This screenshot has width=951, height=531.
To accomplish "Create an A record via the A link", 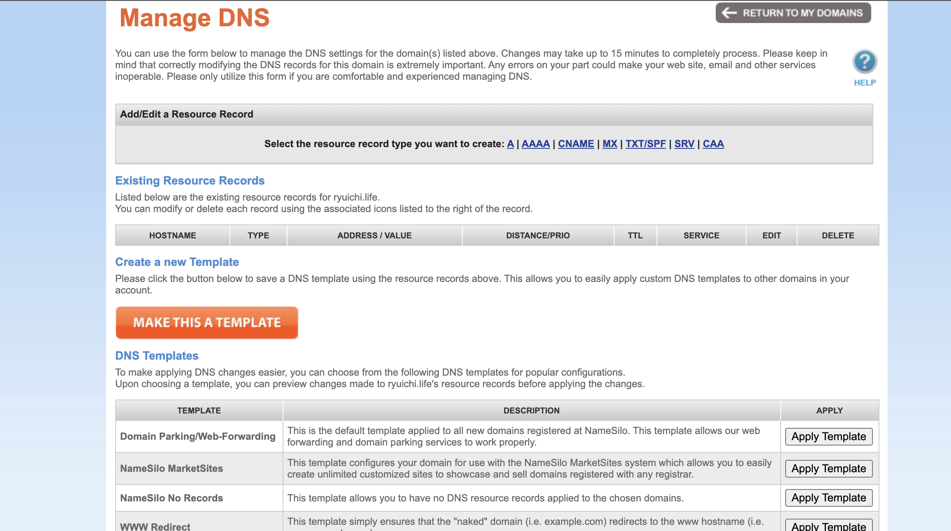I will click(x=510, y=144).
